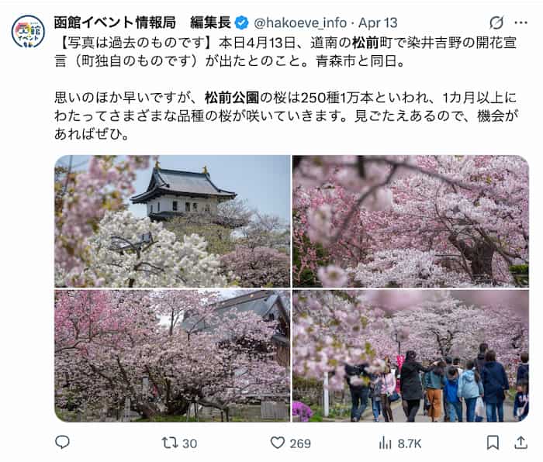Open the reply comment icon
543x462 pixels.
click(62, 443)
